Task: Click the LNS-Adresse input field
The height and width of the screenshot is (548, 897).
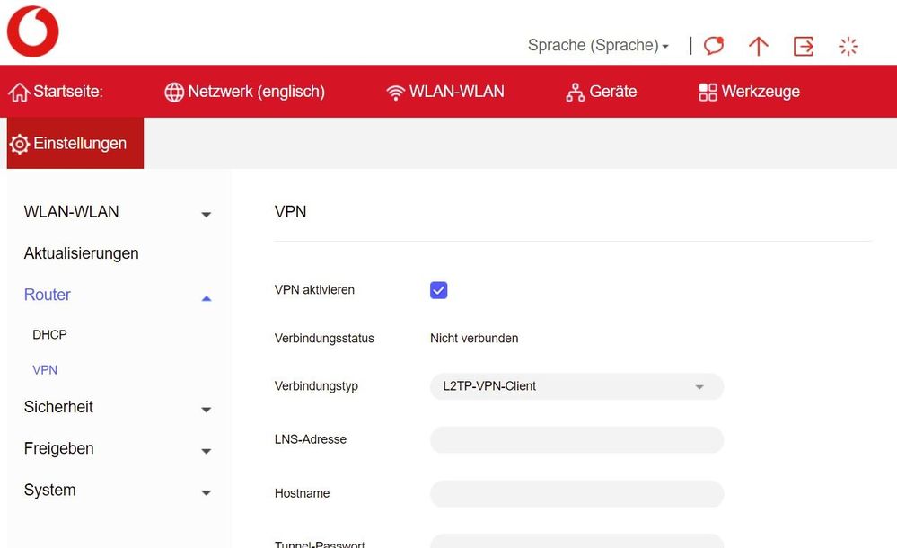Action: tap(575, 439)
